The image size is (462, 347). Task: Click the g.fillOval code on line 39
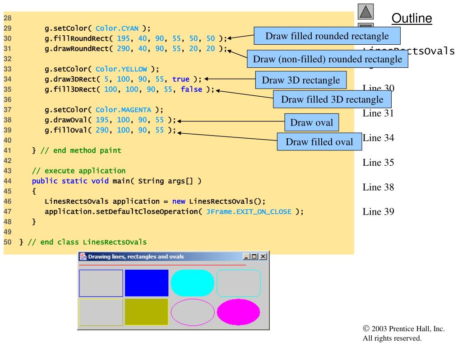click(x=110, y=130)
